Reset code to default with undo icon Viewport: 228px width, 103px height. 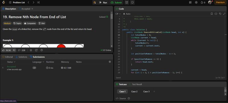(220, 14)
